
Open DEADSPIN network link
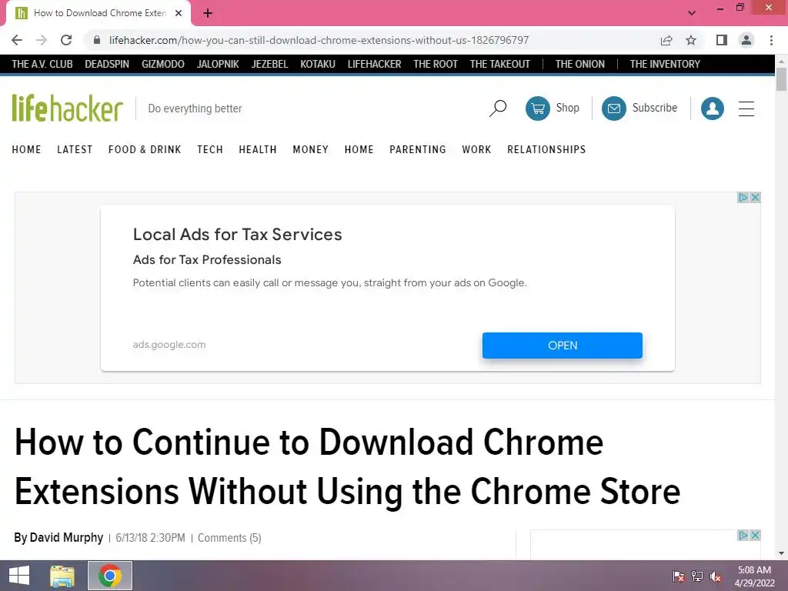tap(107, 64)
